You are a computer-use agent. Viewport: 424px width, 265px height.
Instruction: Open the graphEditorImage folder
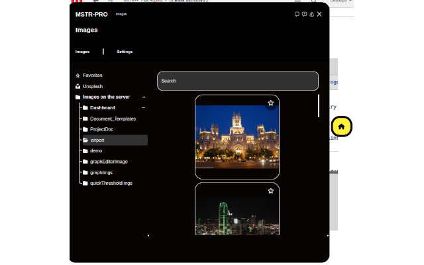[109, 162]
